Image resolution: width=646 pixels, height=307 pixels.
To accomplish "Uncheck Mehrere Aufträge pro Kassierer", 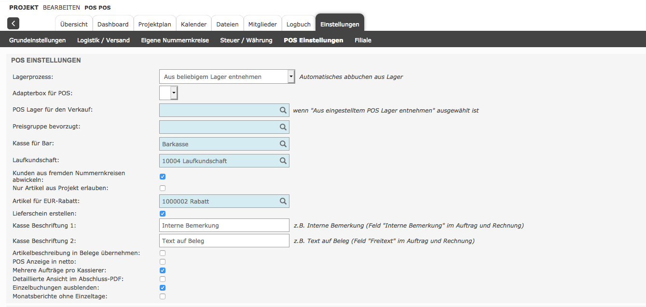I will coord(163,270).
